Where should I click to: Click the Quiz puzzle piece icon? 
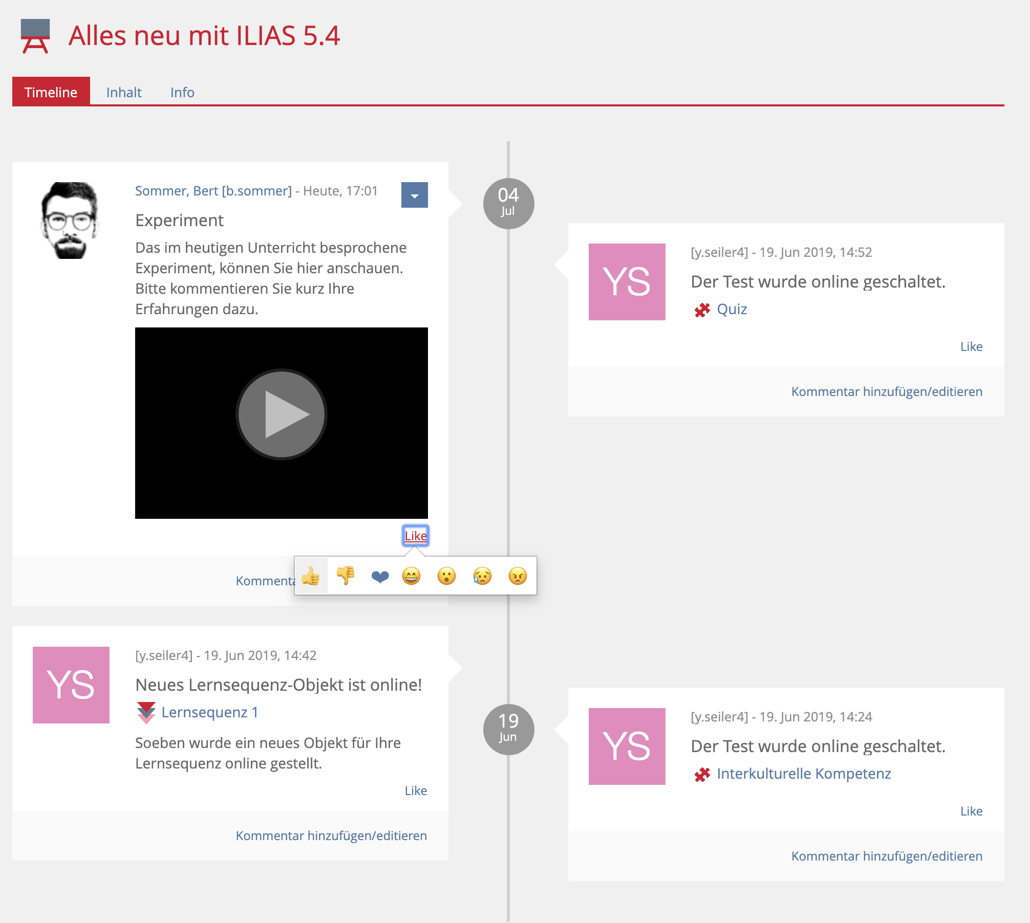702,310
